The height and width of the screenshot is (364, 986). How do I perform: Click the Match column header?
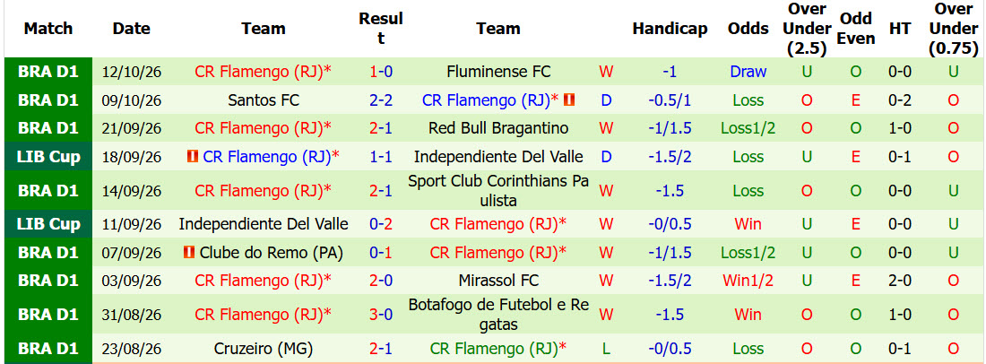[48, 29]
